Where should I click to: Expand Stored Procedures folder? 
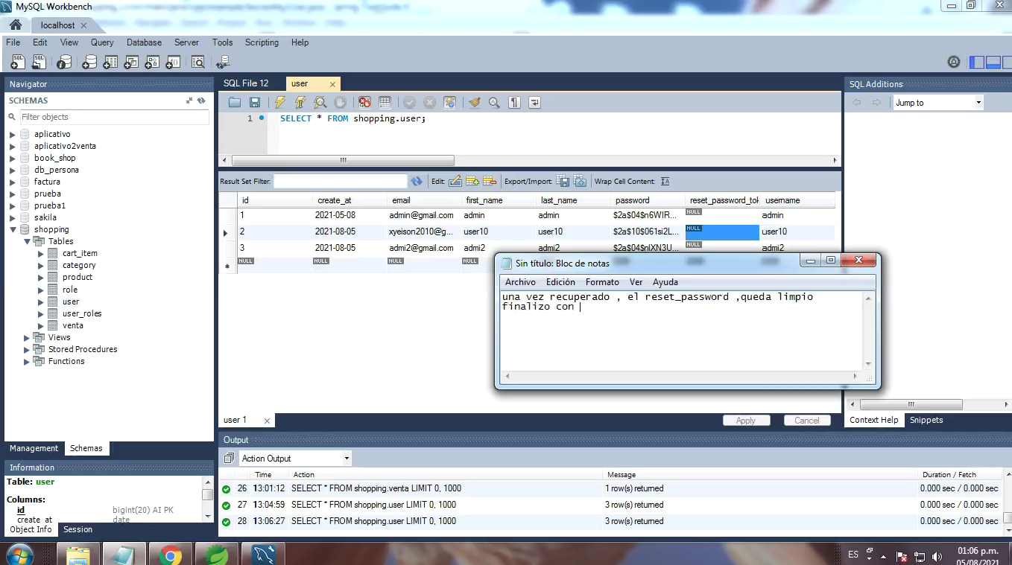27,349
